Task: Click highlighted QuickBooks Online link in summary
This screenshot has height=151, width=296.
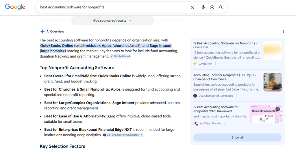Action: point(57,45)
